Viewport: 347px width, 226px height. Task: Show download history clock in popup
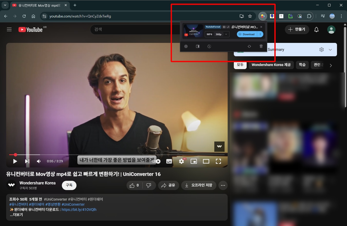[209, 46]
